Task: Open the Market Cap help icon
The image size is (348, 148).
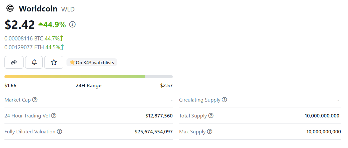Action: click(x=35, y=100)
